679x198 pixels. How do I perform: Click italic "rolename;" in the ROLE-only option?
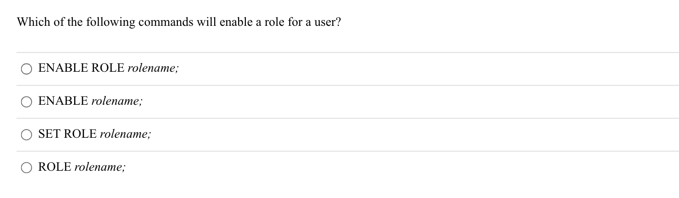tap(101, 167)
